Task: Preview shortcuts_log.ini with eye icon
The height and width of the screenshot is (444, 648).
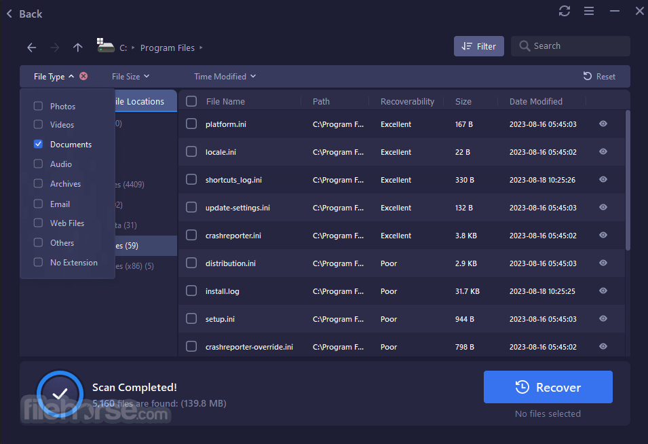Action: coord(603,179)
